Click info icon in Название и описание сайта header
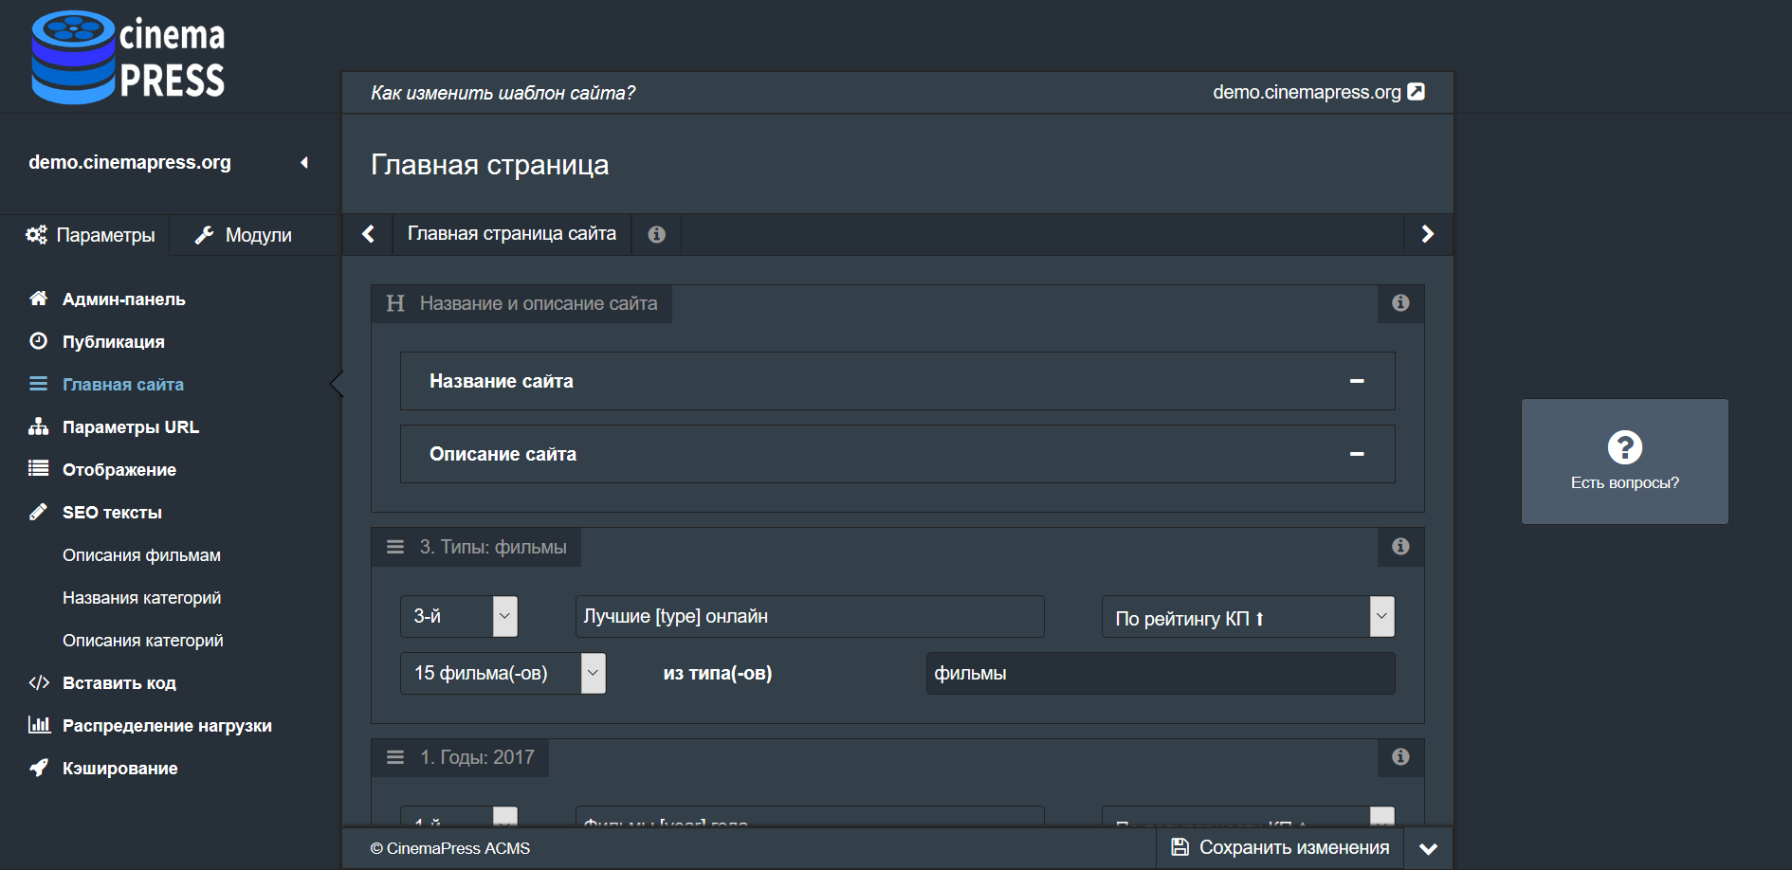The height and width of the screenshot is (870, 1792). (1400, 303)
